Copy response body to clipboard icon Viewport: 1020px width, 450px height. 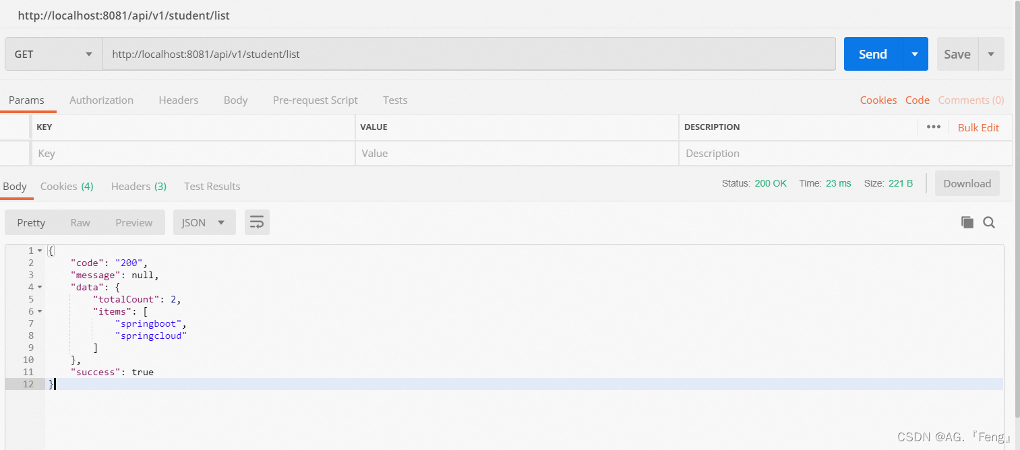(967, 222)
